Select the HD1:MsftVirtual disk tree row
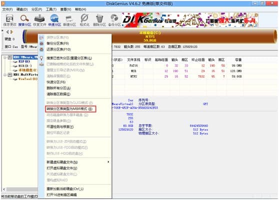This screenshot has height=200, width=279. [25, 74]
